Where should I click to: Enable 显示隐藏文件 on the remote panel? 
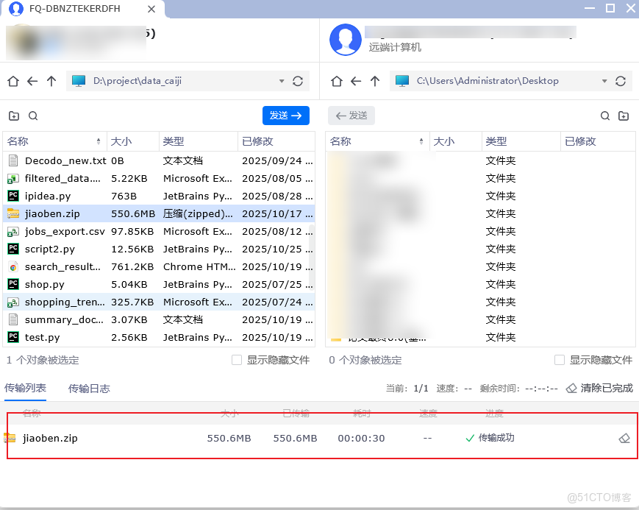(x=559, y=359)
